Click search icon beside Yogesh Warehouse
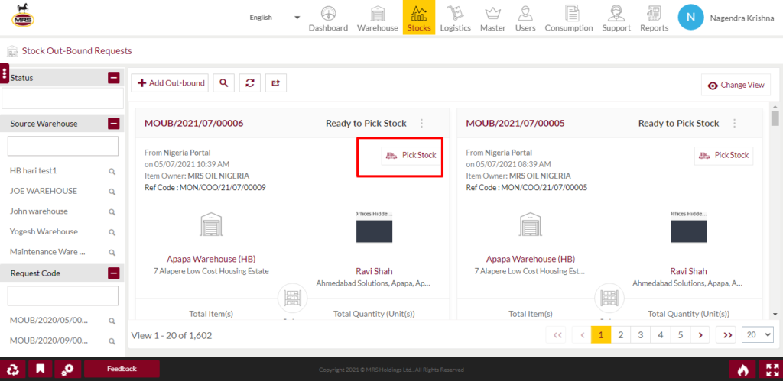Screen dimensions: 783x381 (x=112, y=232)
